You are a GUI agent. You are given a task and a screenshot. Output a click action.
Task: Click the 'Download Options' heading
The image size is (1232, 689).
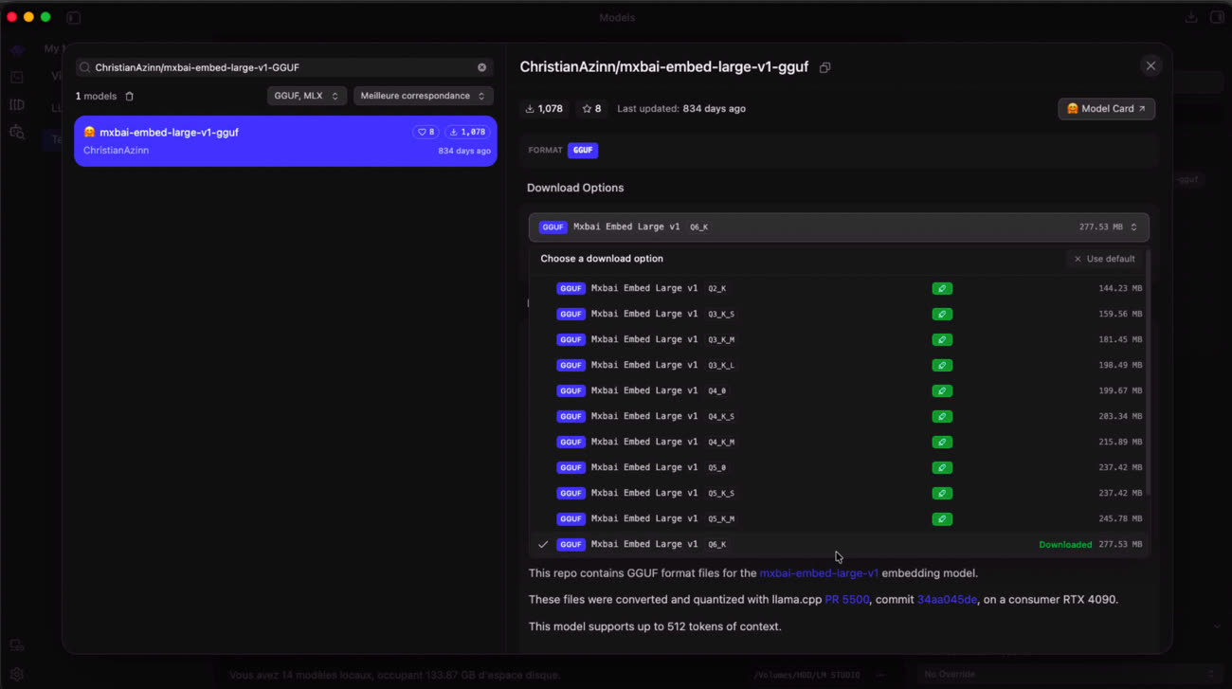pyautogui.click(x=575, y=188)
